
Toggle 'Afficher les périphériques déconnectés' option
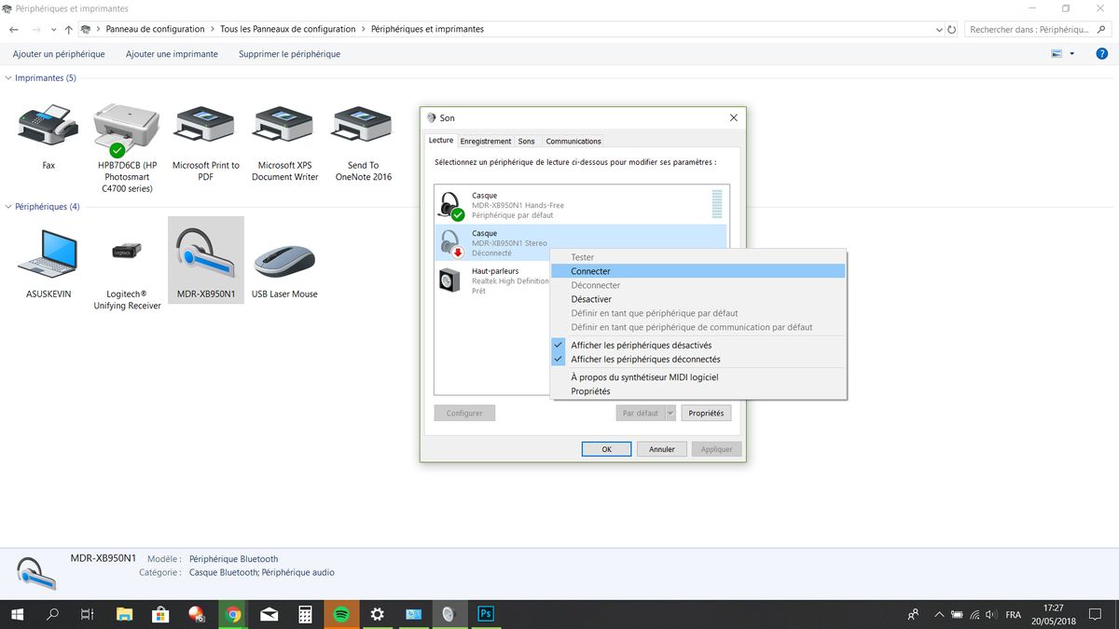[645, 359]
